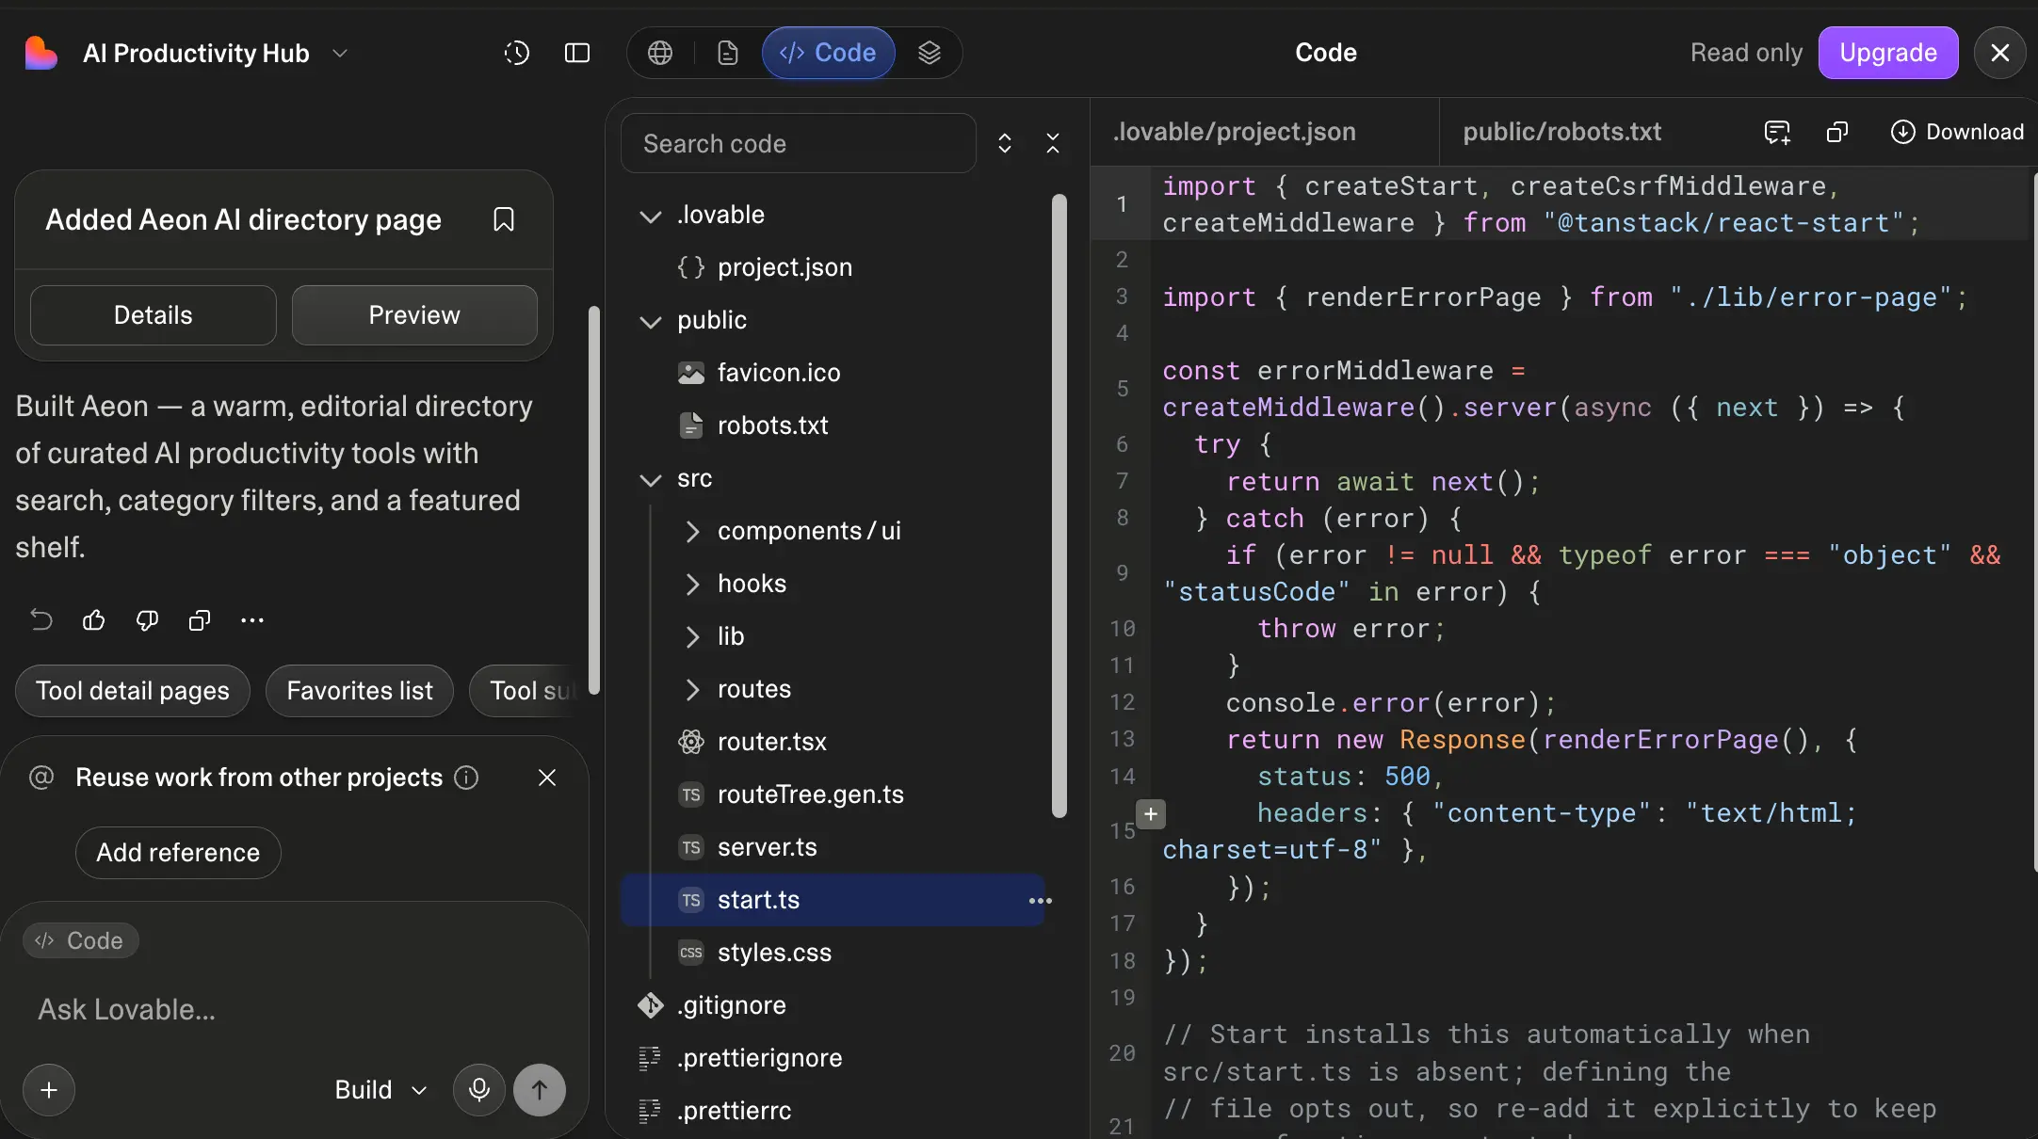Open the layers stack view icon
This screenshot has height=1139, width=2038.
[x=930, y=53]
